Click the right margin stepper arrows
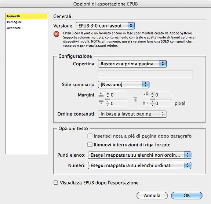This screenshot has width=211, height=204. tap(152, 103)
